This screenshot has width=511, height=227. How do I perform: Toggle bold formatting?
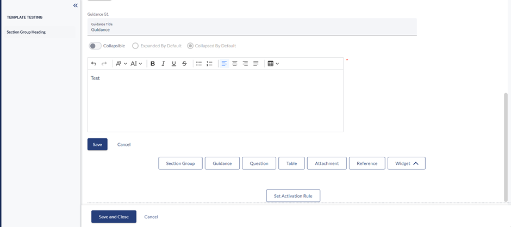click(x=153, y=64)
